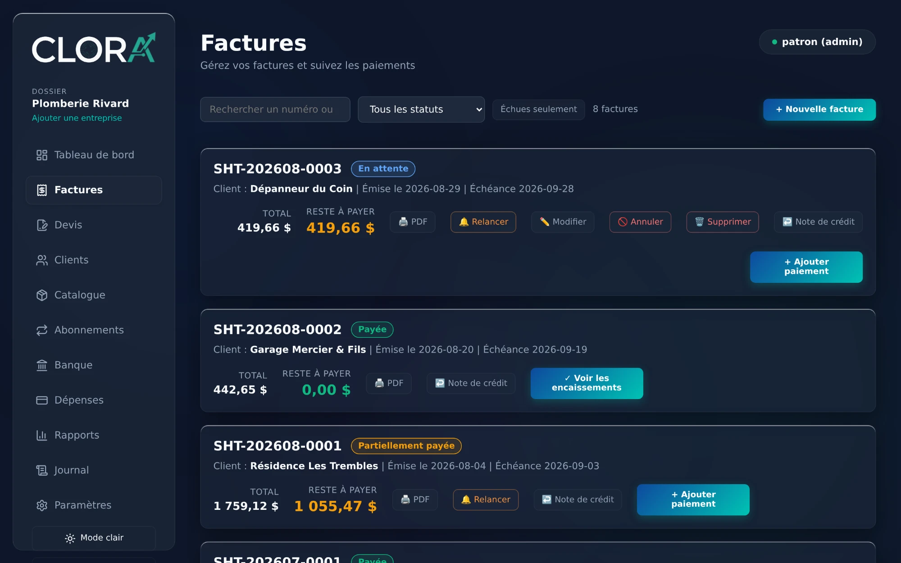901x563 pixels.
Task: Open the Banque building icon
Action: pos(42,365)
